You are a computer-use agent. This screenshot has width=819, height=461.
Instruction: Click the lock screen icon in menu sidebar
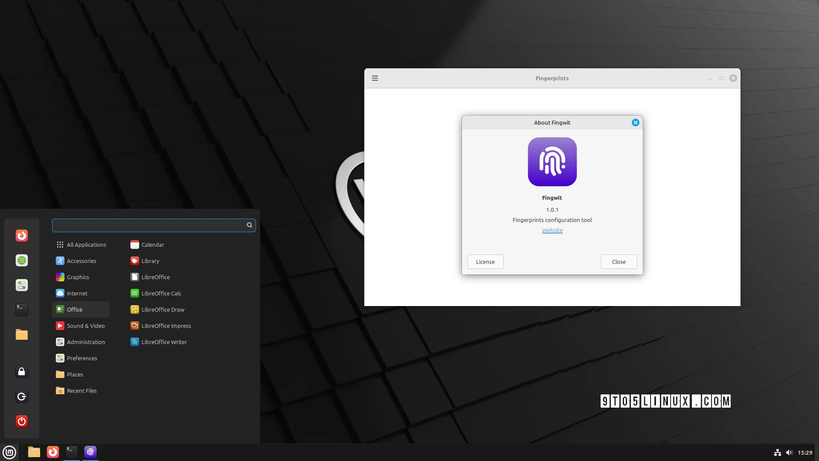tap(22, 372)
